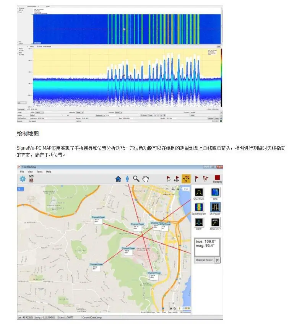Select the magnifier zoom tool
The width and height of the screenshot is (302, 324).
[136, 179]
